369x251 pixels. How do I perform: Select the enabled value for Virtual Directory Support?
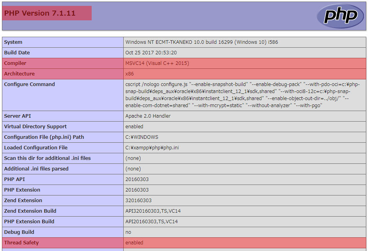(x=134, y=127)
